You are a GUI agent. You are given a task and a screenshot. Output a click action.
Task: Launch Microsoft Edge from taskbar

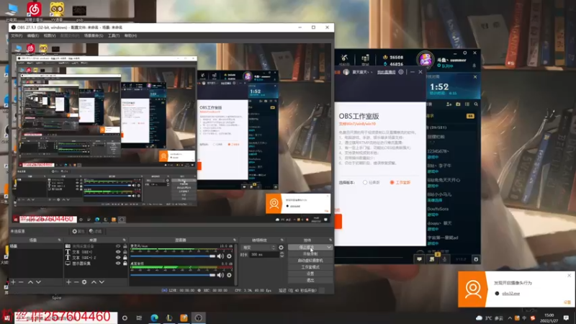coord(154,318)
